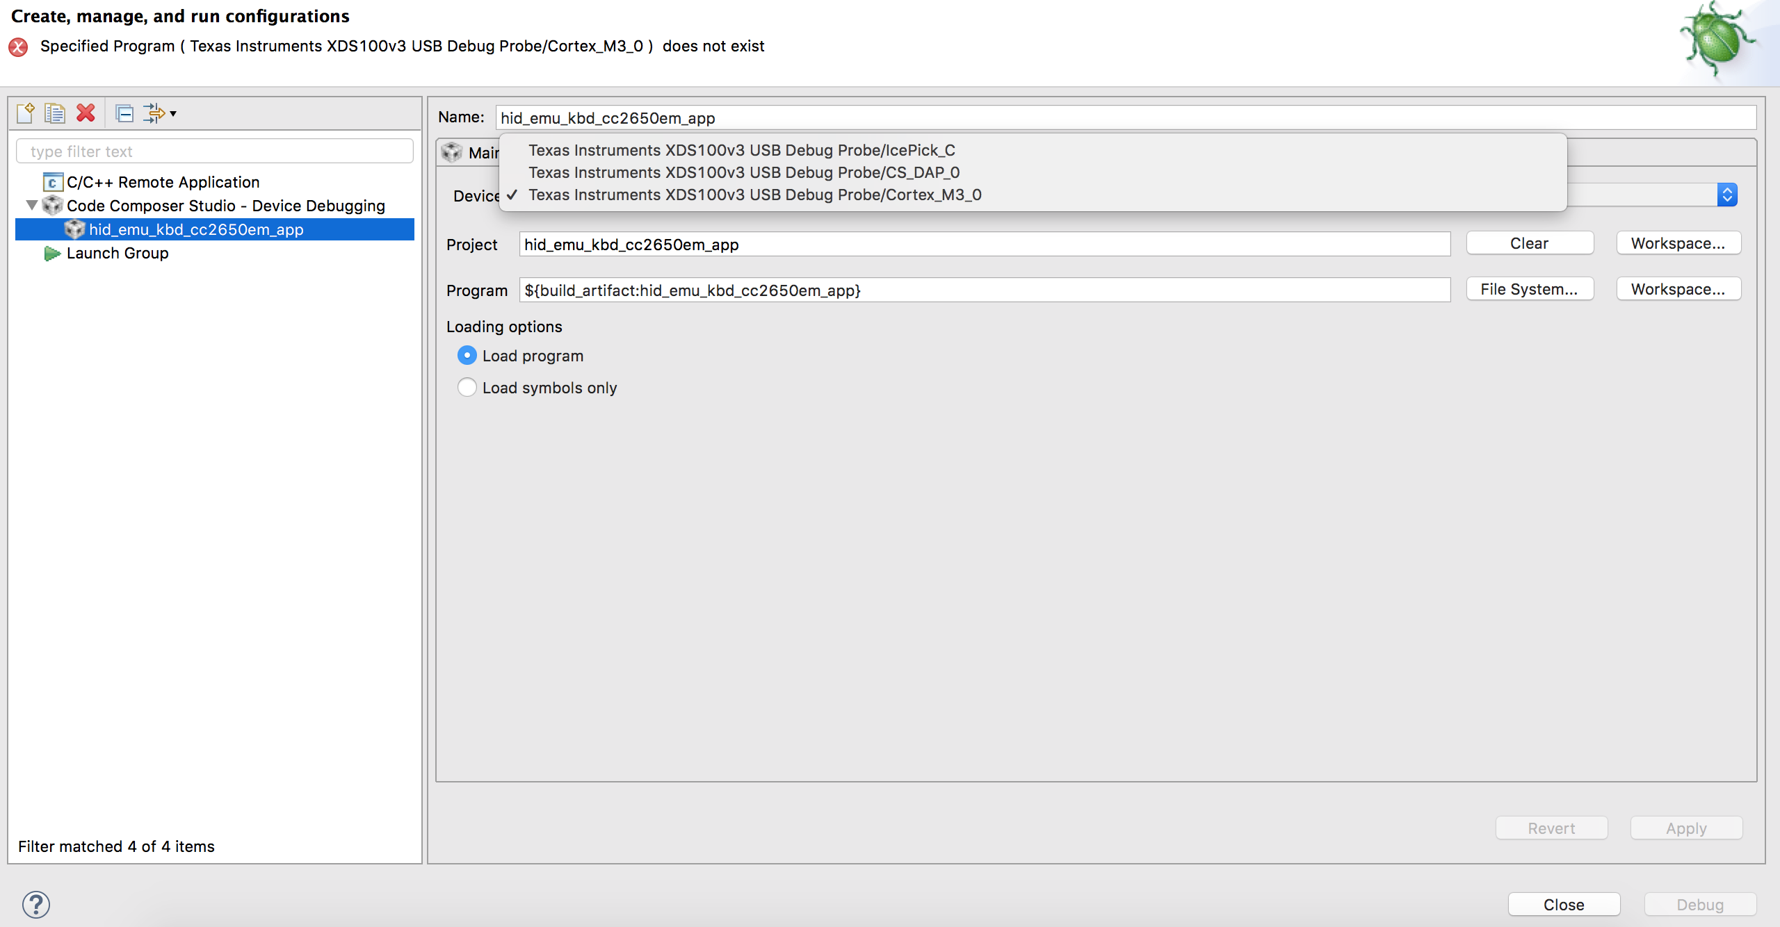Image resolution: width=1780 pixels, height=927 pixels.
Task: Select the Load symbols only radio button
Action: click(x=467, y=387)
